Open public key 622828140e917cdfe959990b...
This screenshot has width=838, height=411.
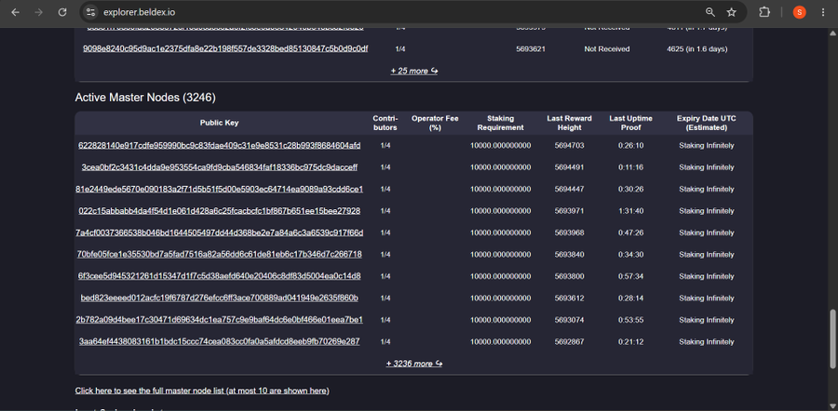[219, 145]
